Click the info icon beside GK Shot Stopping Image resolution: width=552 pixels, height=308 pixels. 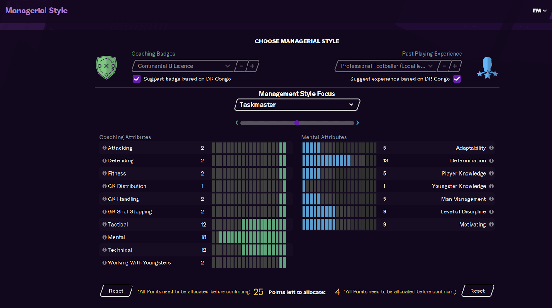(104, 212)
